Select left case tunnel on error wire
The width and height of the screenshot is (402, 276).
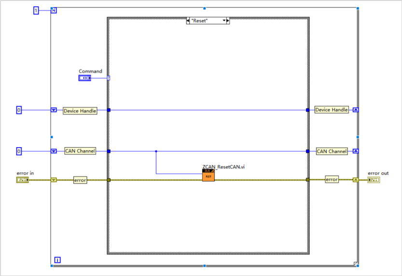click(x=109, y=180)
